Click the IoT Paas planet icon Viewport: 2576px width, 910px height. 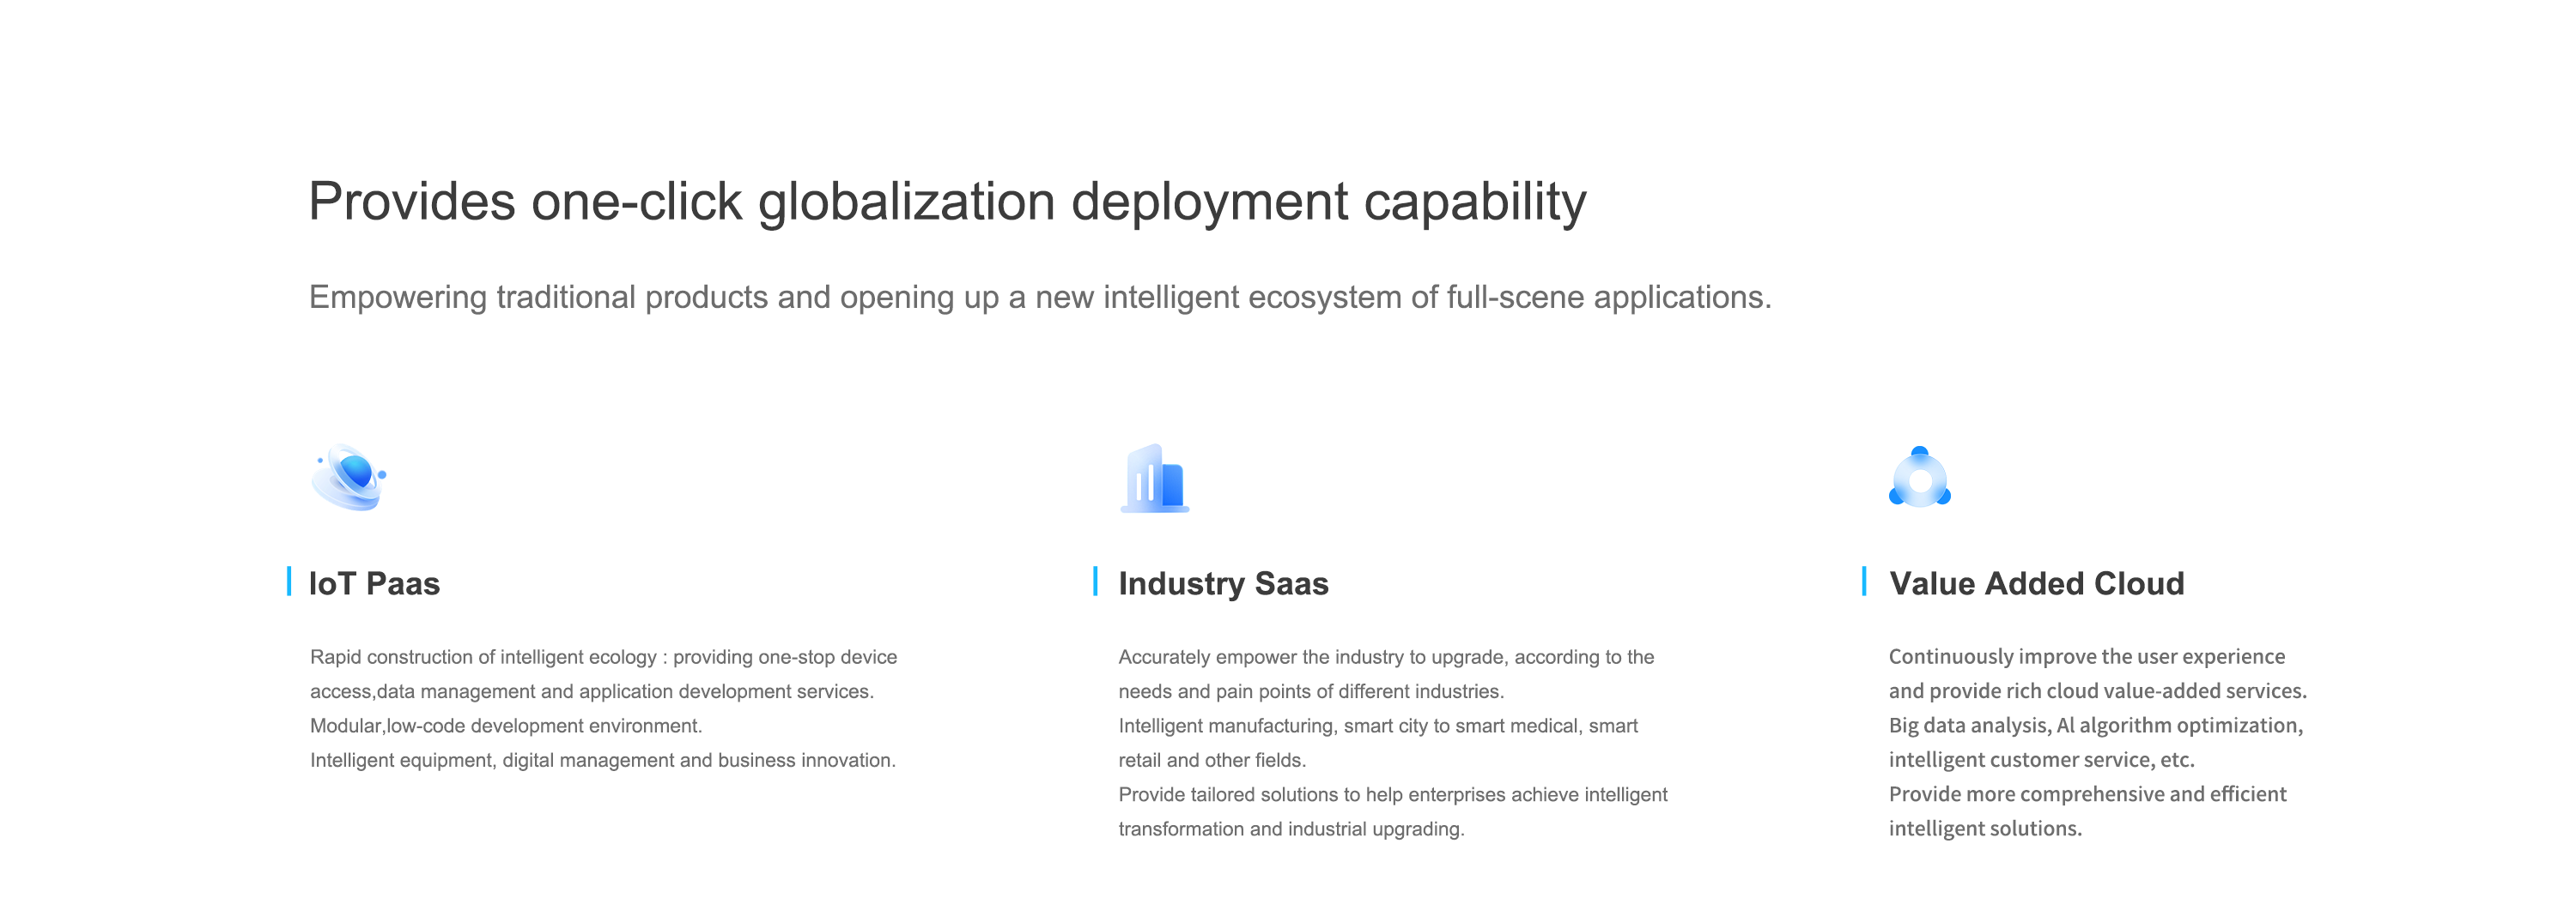(349, 478)
